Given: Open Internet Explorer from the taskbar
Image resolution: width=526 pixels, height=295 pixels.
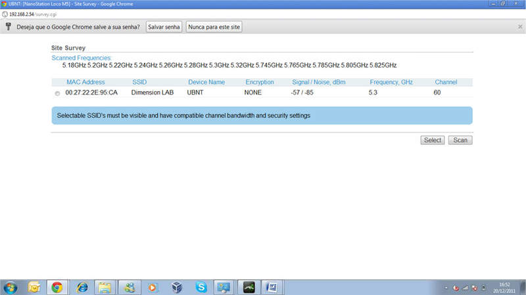Looking at the screenshot, I should (82, 287).
